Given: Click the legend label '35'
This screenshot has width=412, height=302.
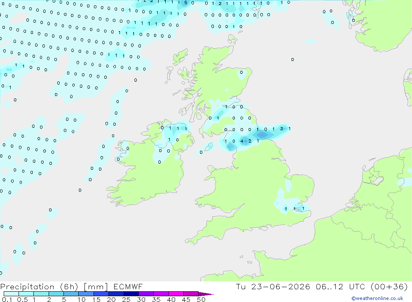Looking at the screenshot, I should click(x=156, y=300).
